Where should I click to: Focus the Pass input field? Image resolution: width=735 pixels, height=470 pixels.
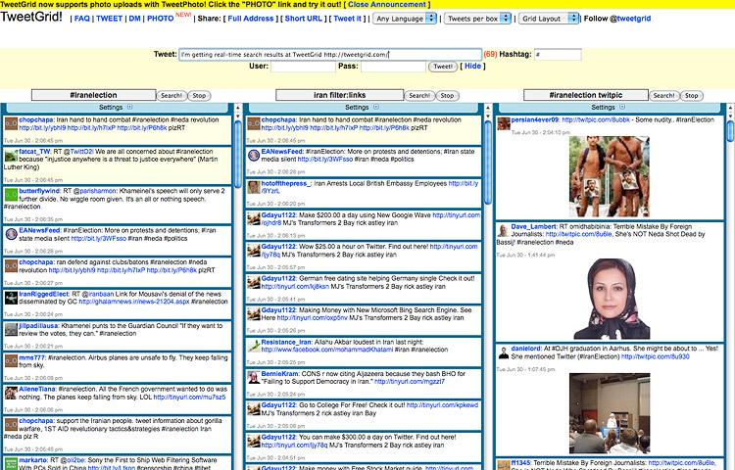click(393, 67)
